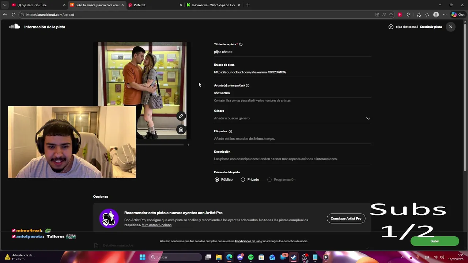
Task: Open help for Título de la pista
Action: [241, 44]
